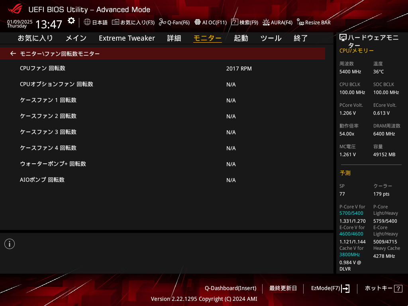
Task: Open Q-Dashboard(Insert)
Action: (x=230, y=288)
